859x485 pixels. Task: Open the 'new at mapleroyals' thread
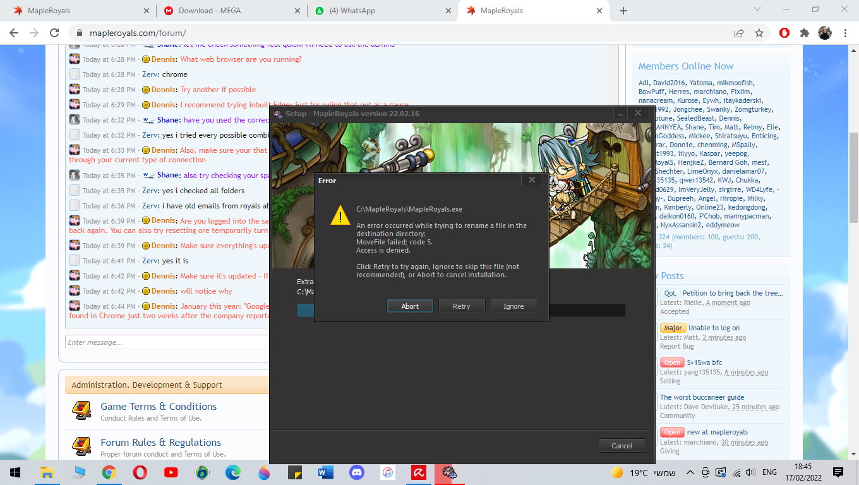pyautogui.click(x=718, y=432)
